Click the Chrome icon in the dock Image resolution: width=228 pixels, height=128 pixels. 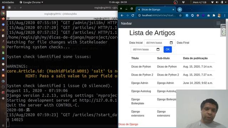(3, 13)
